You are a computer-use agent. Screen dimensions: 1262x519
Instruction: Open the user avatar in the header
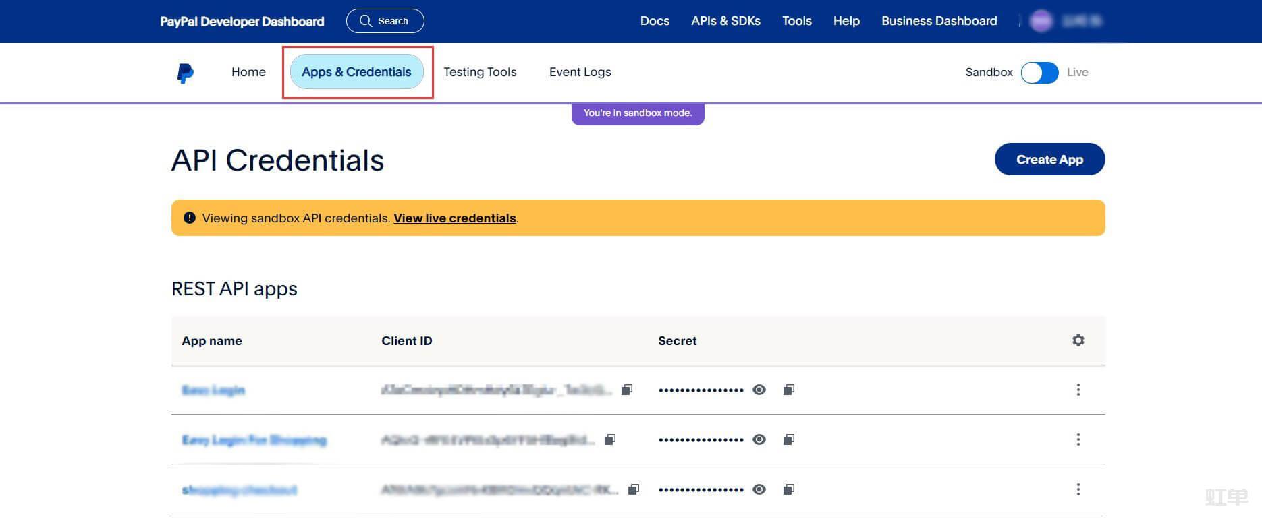1041,21
